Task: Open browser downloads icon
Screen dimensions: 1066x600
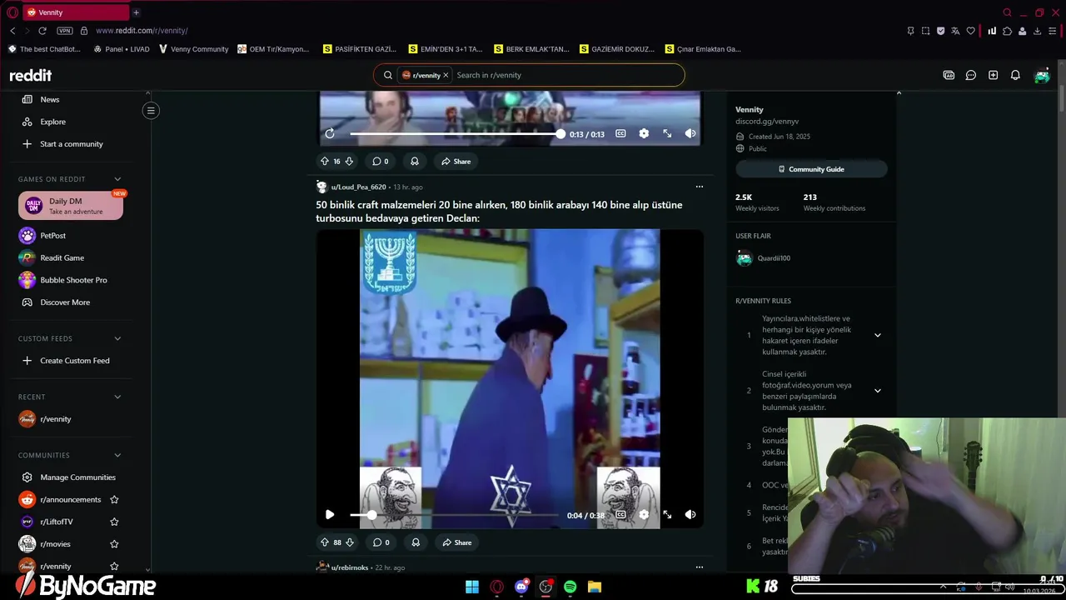Action: 1037,31
